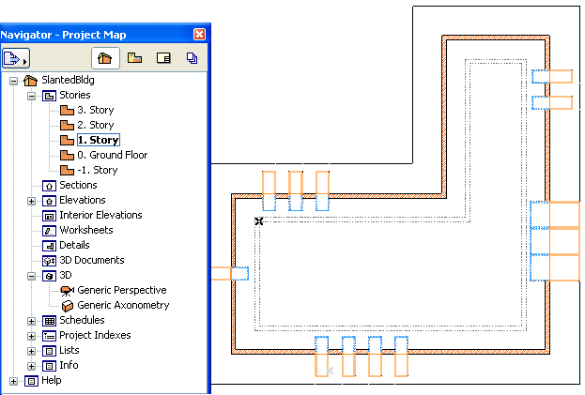The width and height of the screenshot is (585, 395).
Task: Open the 3. Story label
Action: pyautogui.click(x=96, y=111)
